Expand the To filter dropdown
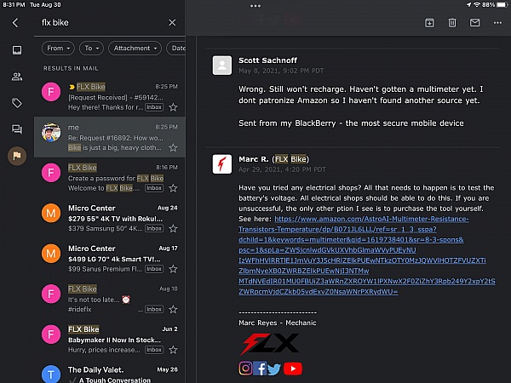 click(x=92, y=49)
